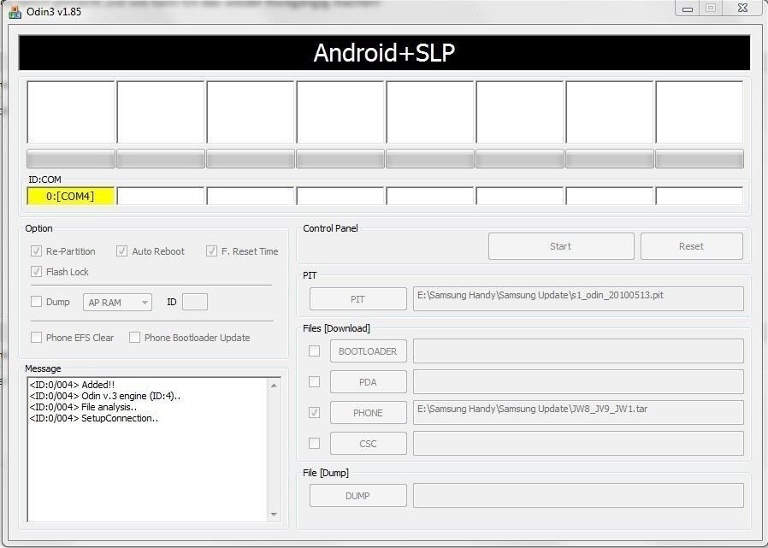
Task: Check the BOOTLOADER file checkbox
Action: pyautogui.click(x=315, y=351)
